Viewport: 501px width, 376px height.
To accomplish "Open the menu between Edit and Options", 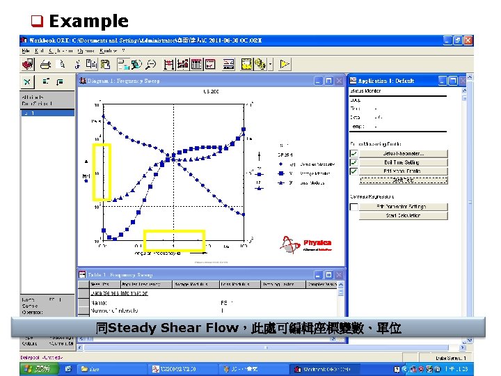I will pyautogui.click(x=61, y=51).
